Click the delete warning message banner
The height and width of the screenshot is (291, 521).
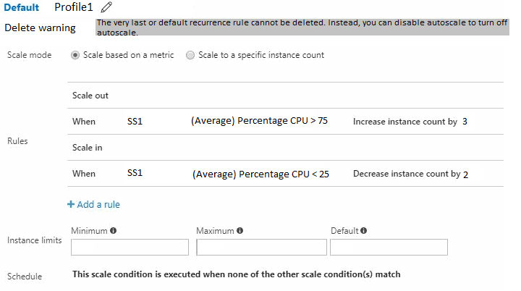302,28
